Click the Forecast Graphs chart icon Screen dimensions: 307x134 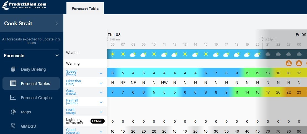click(13, 97)
